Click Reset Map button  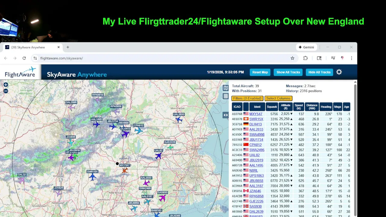(x=260, y=72)
